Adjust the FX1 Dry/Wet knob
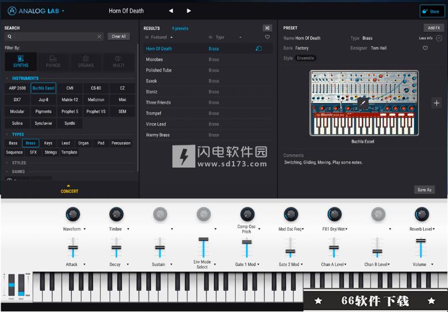The width and height of the screenshot is (448, 312). click(x=334, y=214)
